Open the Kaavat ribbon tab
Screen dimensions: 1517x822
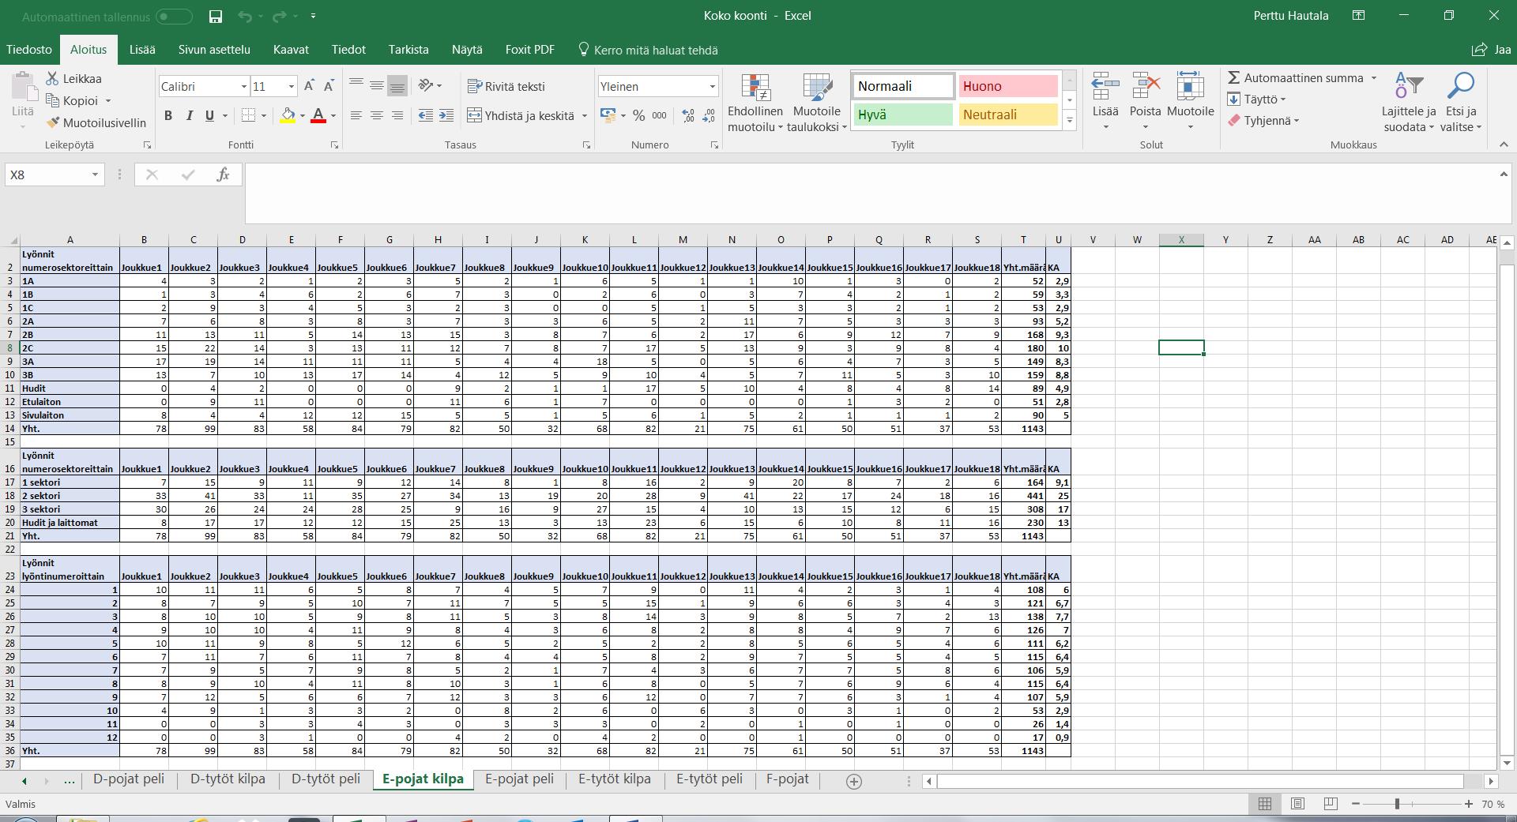(291, 50)
